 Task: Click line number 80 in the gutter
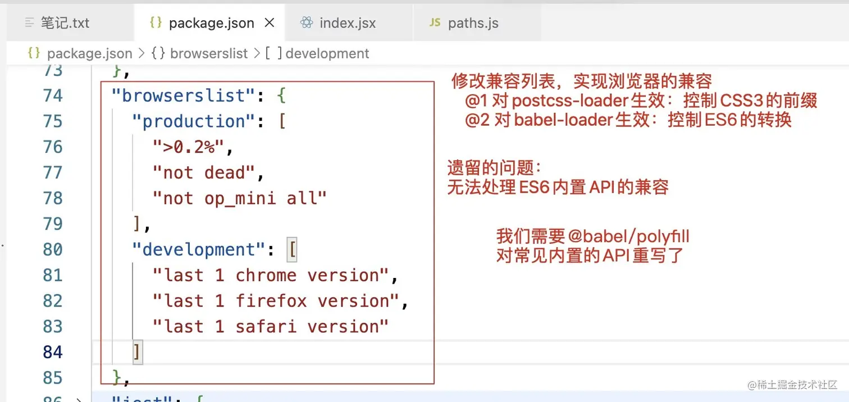coord(52,249)
